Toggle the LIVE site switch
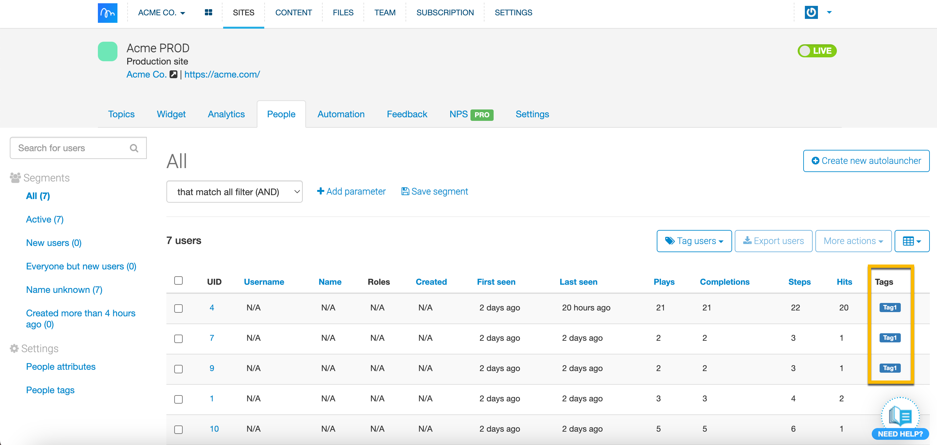The width and height of the screenshot is (937, 445). click(817, 51)
